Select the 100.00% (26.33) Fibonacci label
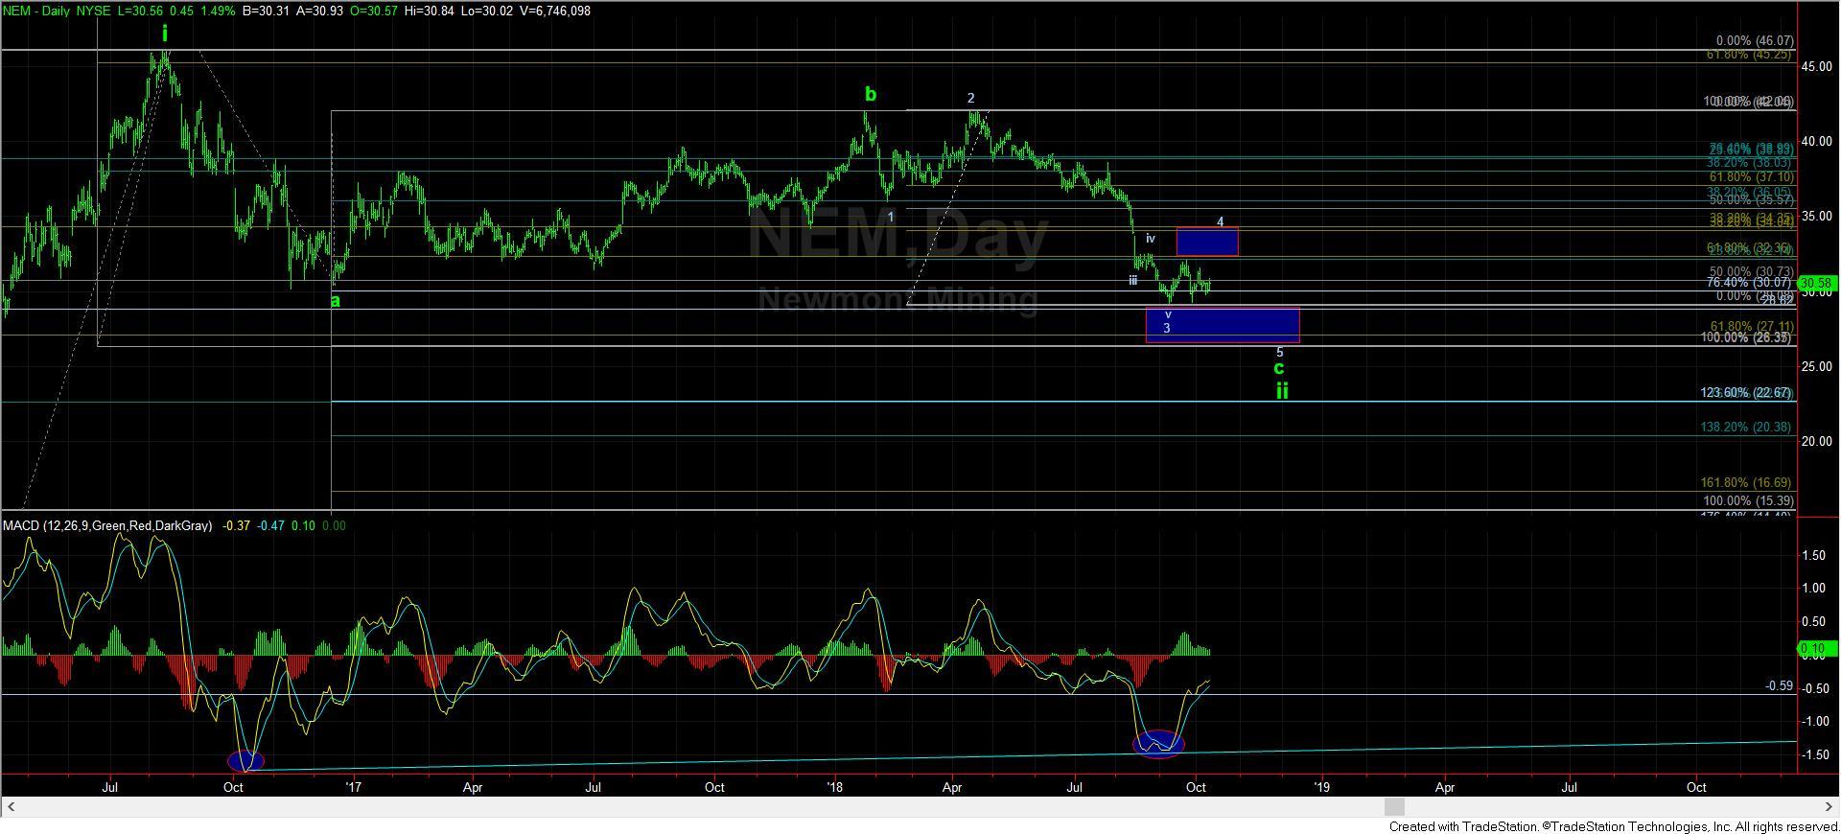Image resolution: width=1841 pixels, height=834 pixels. pyautogui.click(x=1746, y=337)
